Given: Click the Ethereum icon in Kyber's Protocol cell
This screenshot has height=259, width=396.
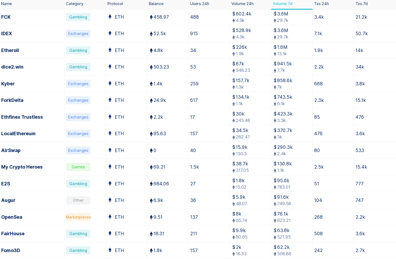Looking at the screenshot, I should (x=110, y=83).
